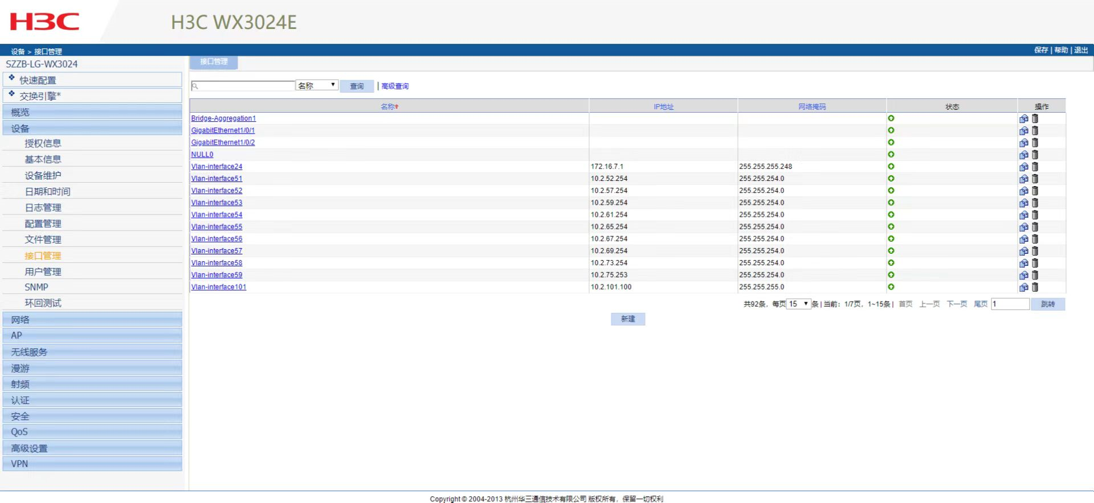
Task: Open the rows-per-page dropdown showing 15
Action: pos(798,304)
